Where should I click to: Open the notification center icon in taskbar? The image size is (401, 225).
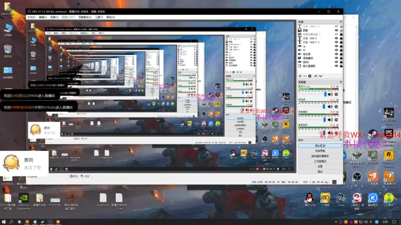click(394, 222)
